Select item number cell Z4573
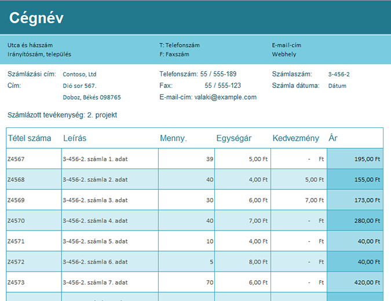The image size is (391, 301). pos(34,282)
